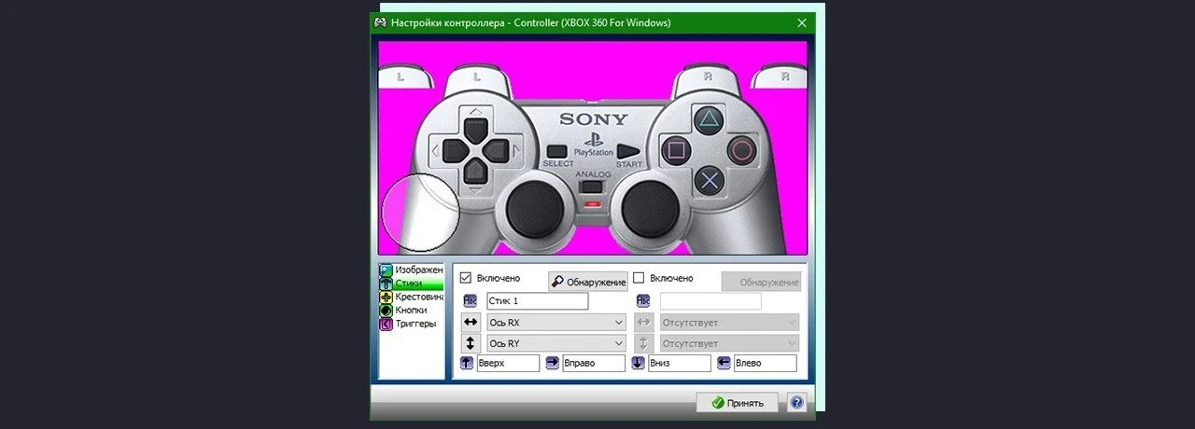The width and height of the screenshot is (1195, 429).
Task: Select the Стики category
Action: [412, 283]
